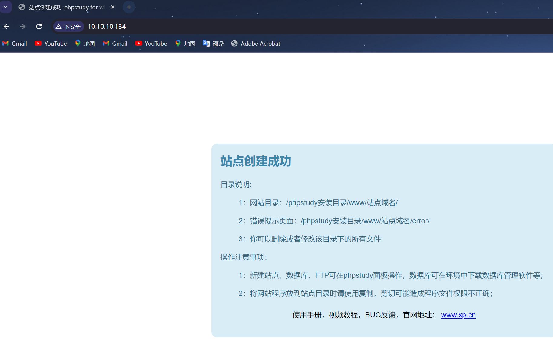Open the first Gmail bookmark

[x=15, y=44]
